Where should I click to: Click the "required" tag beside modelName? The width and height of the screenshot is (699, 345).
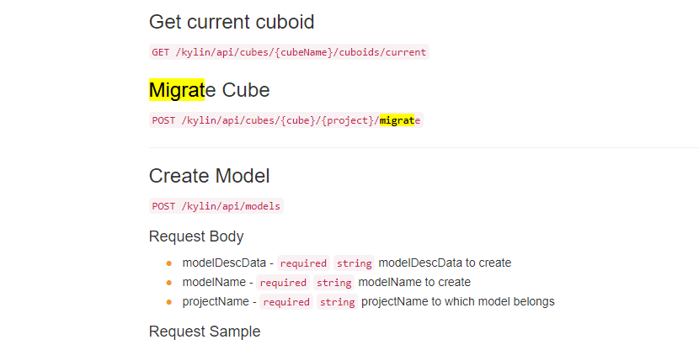[283, 283]
